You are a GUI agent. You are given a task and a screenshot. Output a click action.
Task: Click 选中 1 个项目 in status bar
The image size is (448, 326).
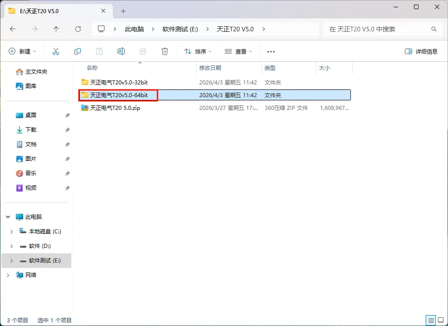tap(54, 320)
